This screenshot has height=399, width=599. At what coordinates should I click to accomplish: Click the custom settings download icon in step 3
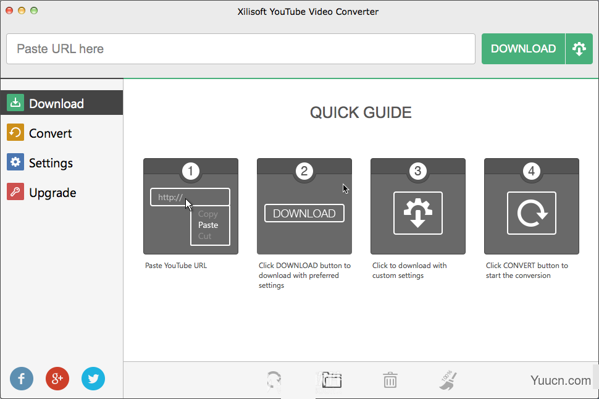[418, 212]
